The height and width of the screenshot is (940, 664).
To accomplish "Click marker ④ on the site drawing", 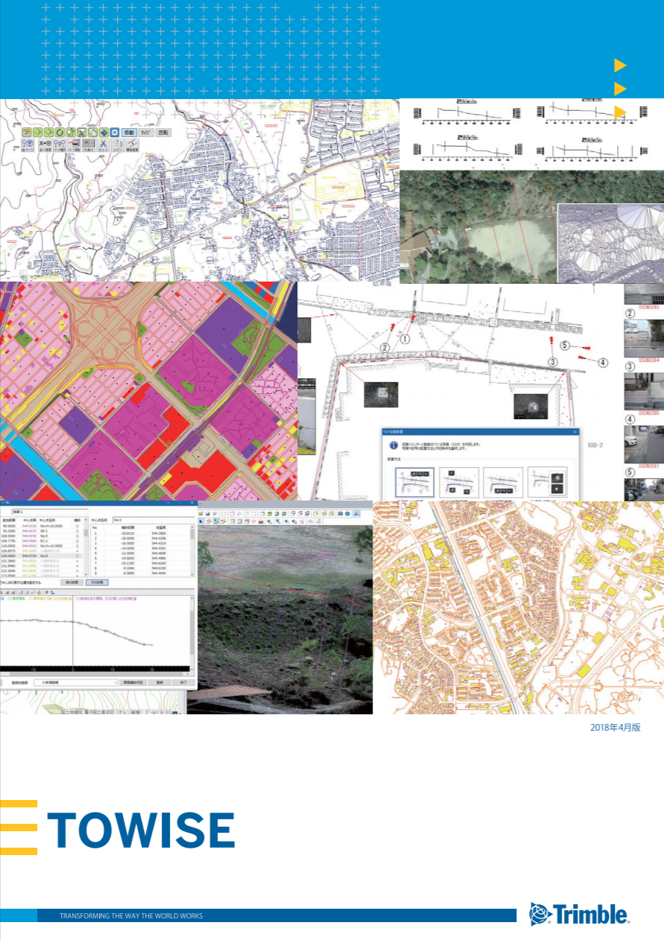I will [x=602, y=363].
